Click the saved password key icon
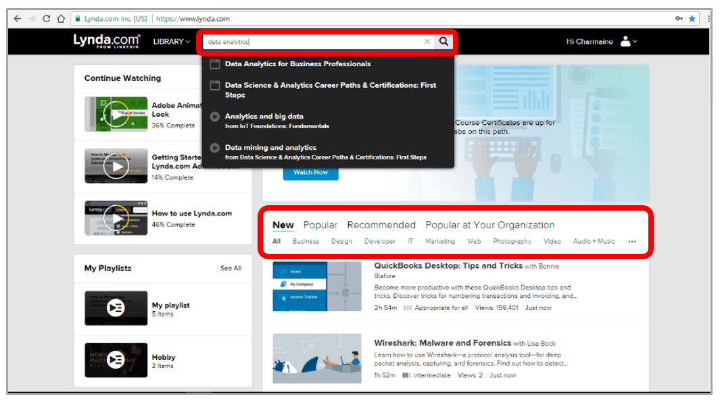 tap(679, 18)
